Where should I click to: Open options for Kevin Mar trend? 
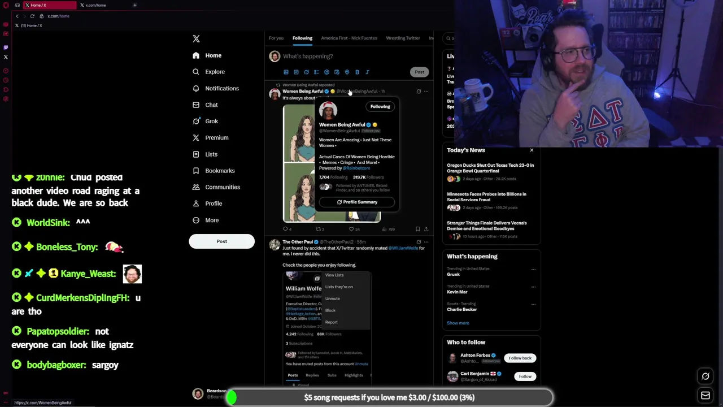click(533, 287)
